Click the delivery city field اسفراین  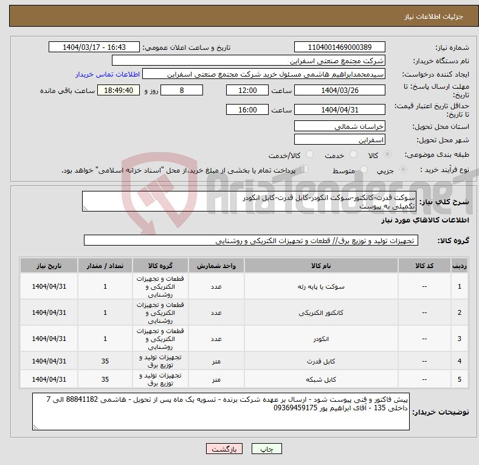coord(340,140)
